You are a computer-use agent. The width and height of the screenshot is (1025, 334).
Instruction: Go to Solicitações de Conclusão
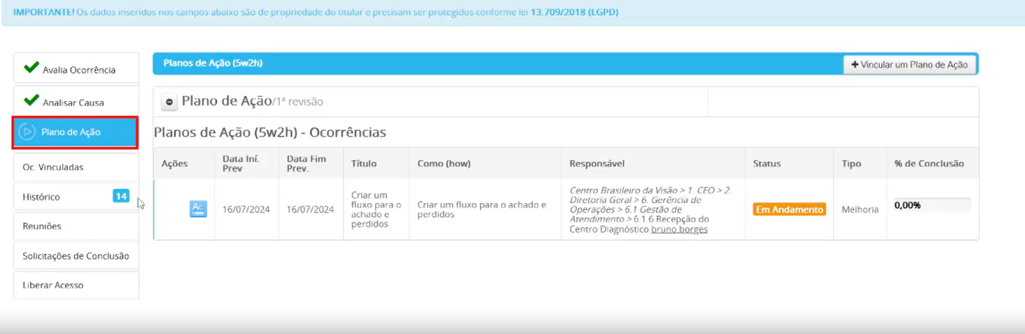tap(76, 256)
